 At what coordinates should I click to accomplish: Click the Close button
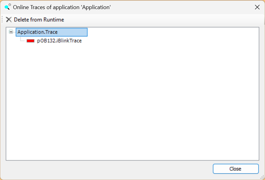point(236,169)
